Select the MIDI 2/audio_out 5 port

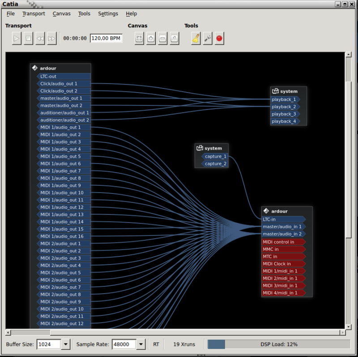point(64,273)
